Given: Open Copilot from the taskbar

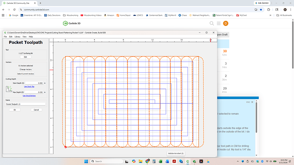Looking at the screenshot, I should point(134,161).
